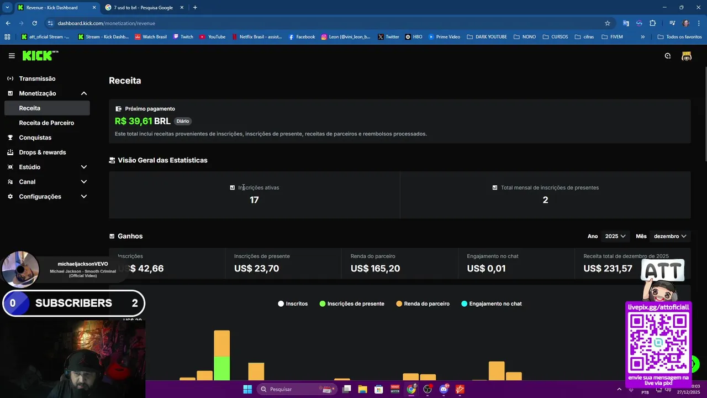This screenshot has width=707, height=398.
Task: Select Receita in the sidebar
Action: [x=47, y=108]
